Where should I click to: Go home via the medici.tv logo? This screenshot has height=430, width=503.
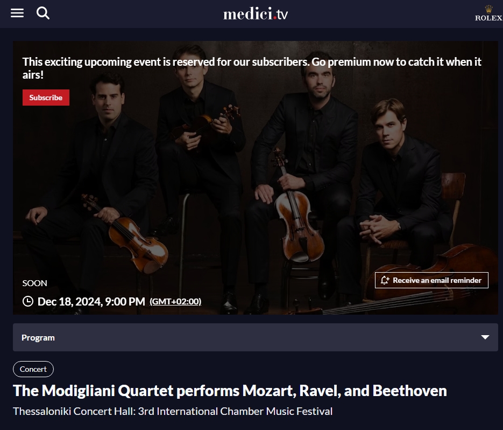(x=256, y=14)
